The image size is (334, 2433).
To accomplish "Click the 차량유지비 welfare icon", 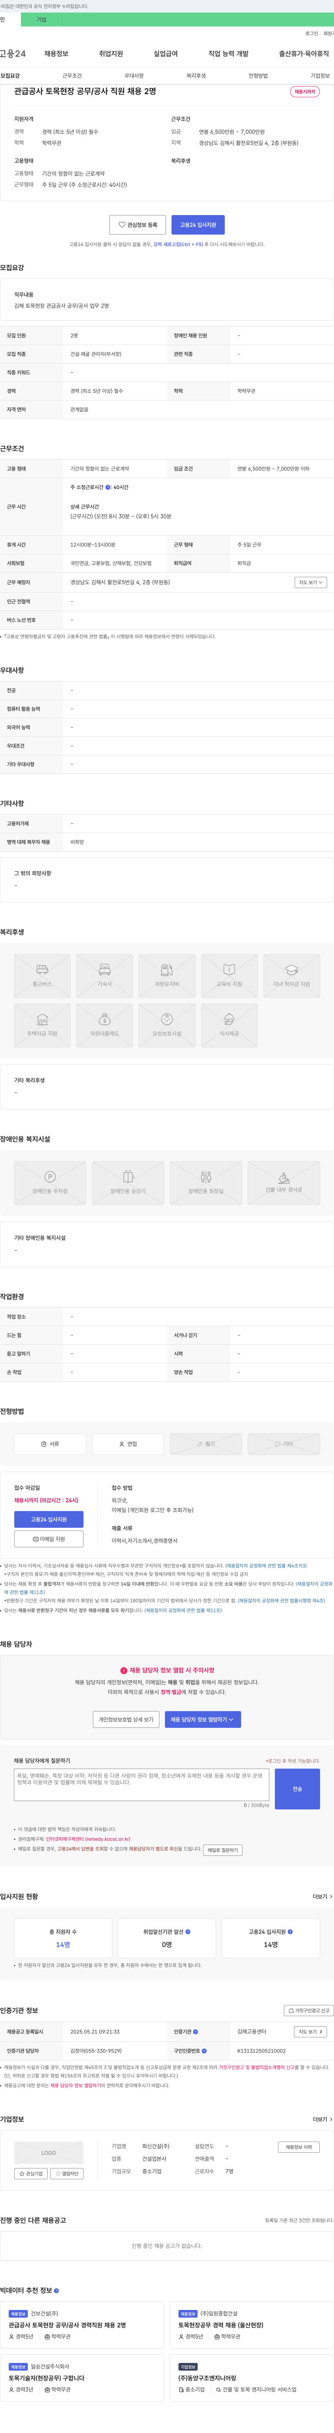I will 167,976.
